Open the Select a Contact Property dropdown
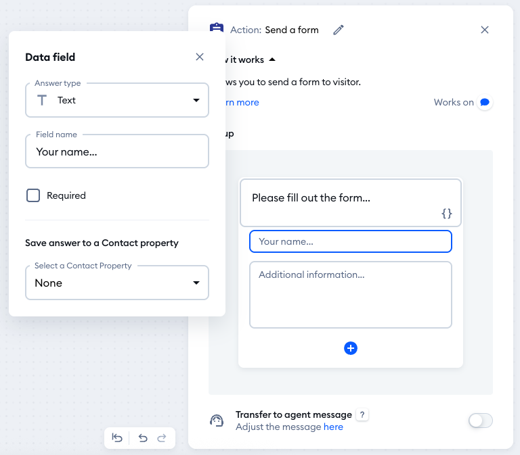 point(117,283)
